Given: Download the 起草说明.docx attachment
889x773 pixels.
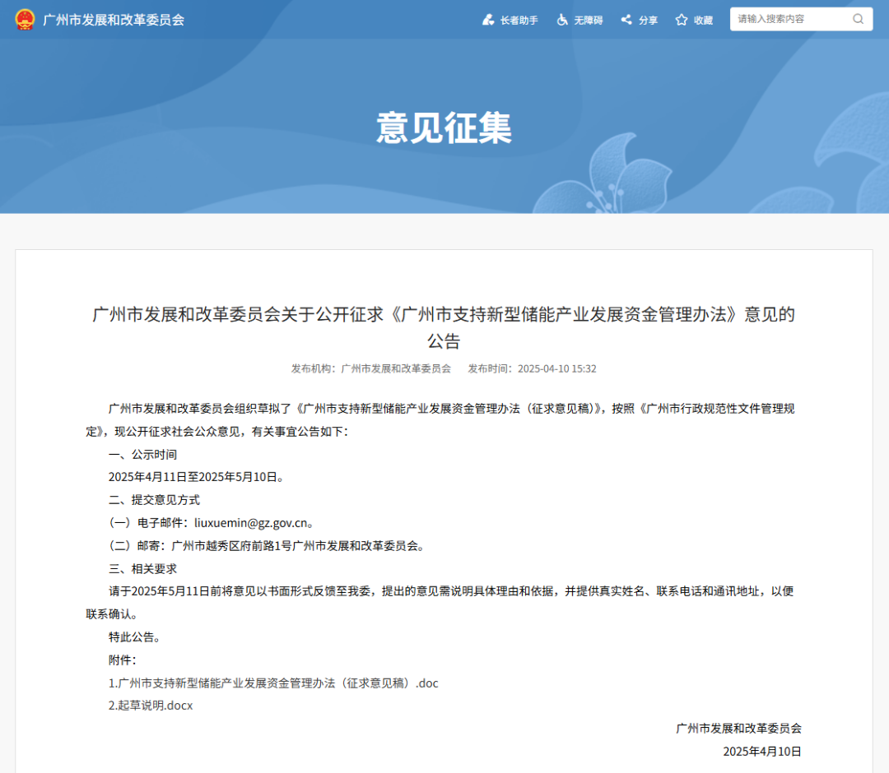Looking at the screenshot, I should click(x=151, y=705).
